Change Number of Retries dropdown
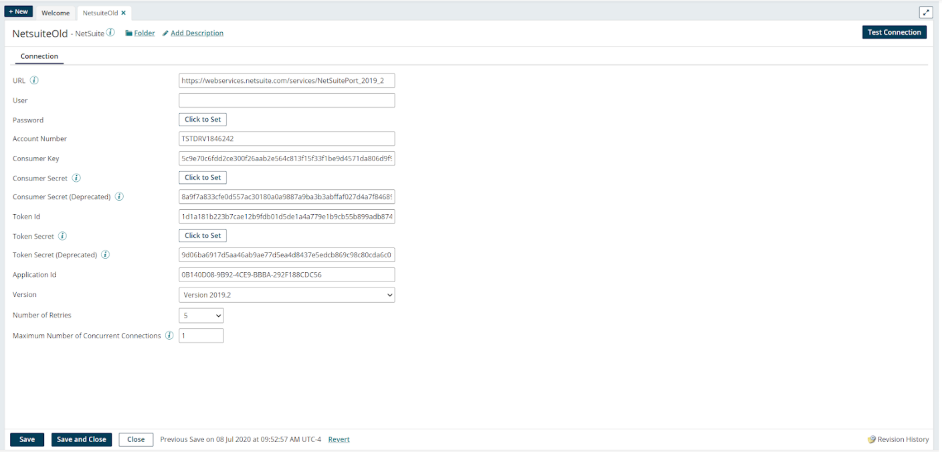 [x=201, y=315]
